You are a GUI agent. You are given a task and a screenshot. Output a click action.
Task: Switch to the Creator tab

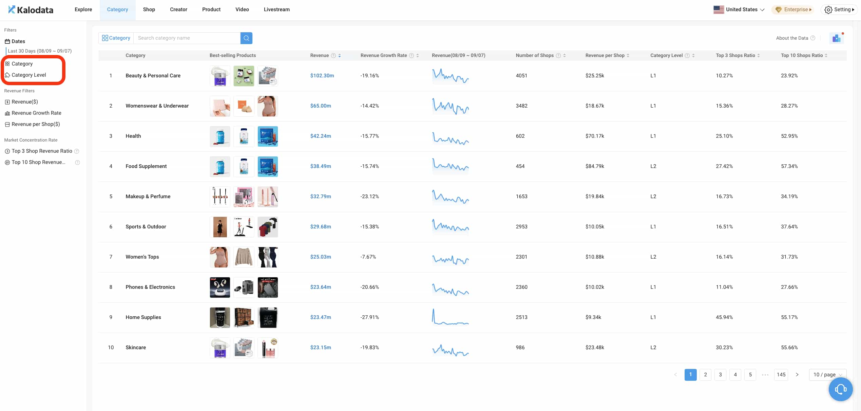178,10
